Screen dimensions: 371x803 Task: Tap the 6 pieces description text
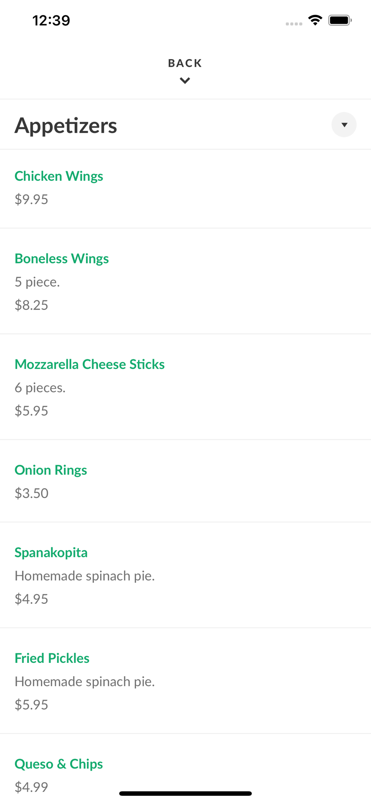coord(40,387)
